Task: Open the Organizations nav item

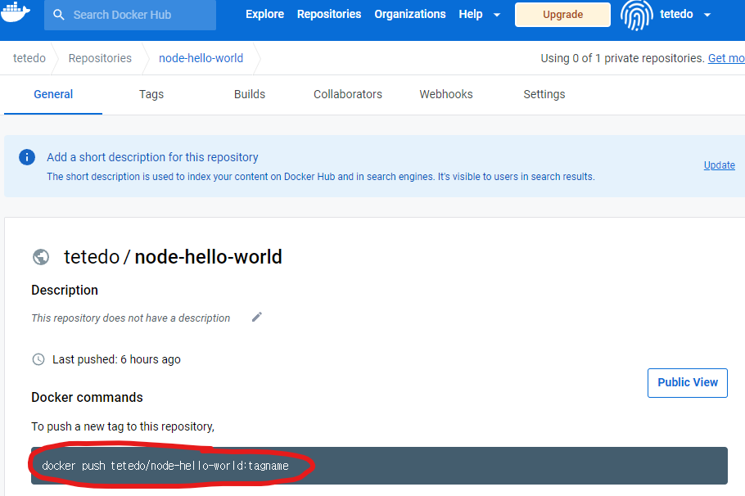Action: coord(410,14)
